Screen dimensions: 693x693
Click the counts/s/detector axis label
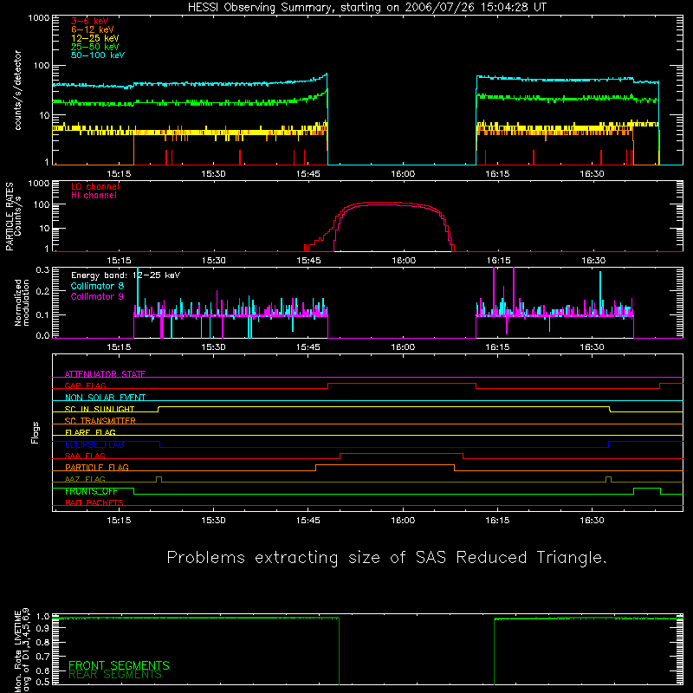[x=18, y=90]
